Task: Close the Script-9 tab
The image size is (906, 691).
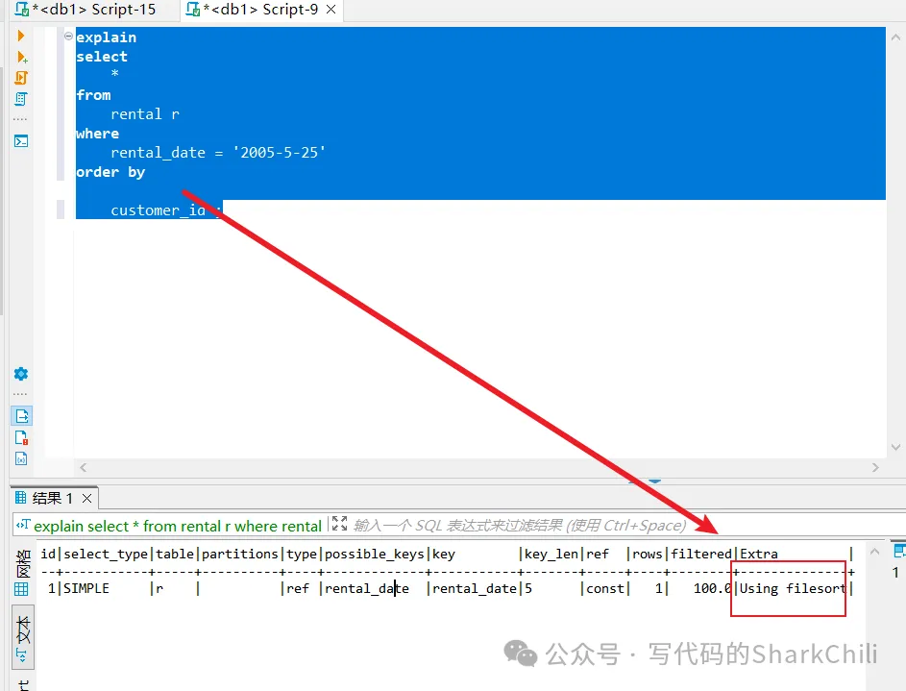Action: click(331, 10)
